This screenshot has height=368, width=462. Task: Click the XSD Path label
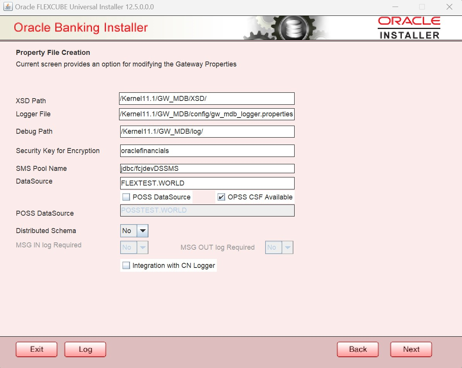(31, 101)
